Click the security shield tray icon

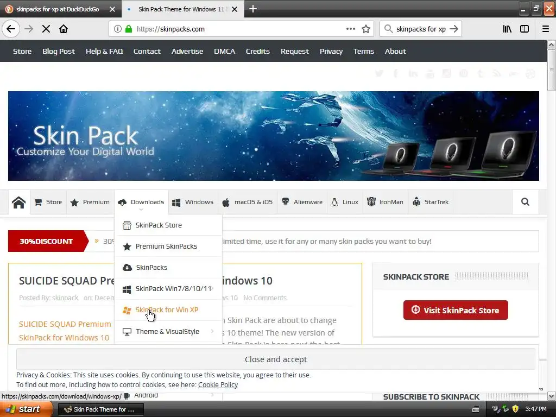(x=516, y=409)
